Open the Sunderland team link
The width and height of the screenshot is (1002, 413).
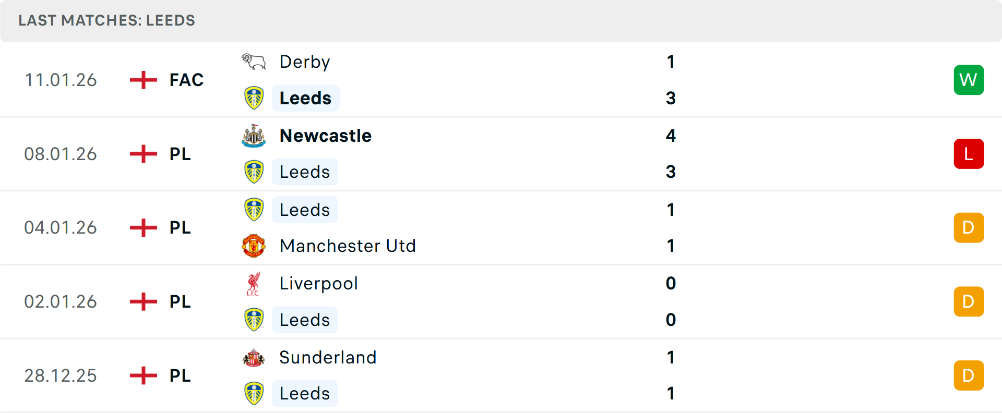click(328, 358)
